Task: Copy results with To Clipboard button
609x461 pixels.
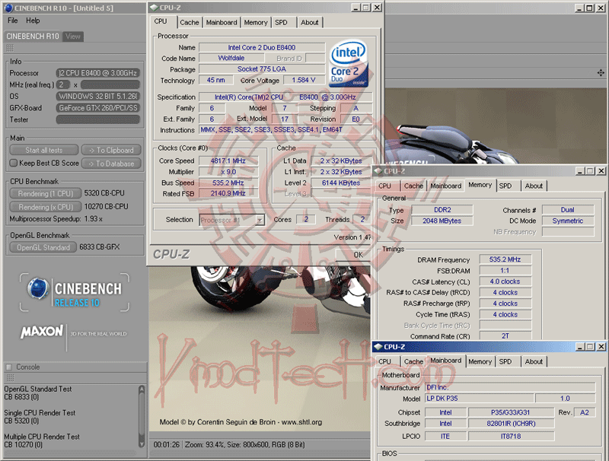Action: pos(111,150)
